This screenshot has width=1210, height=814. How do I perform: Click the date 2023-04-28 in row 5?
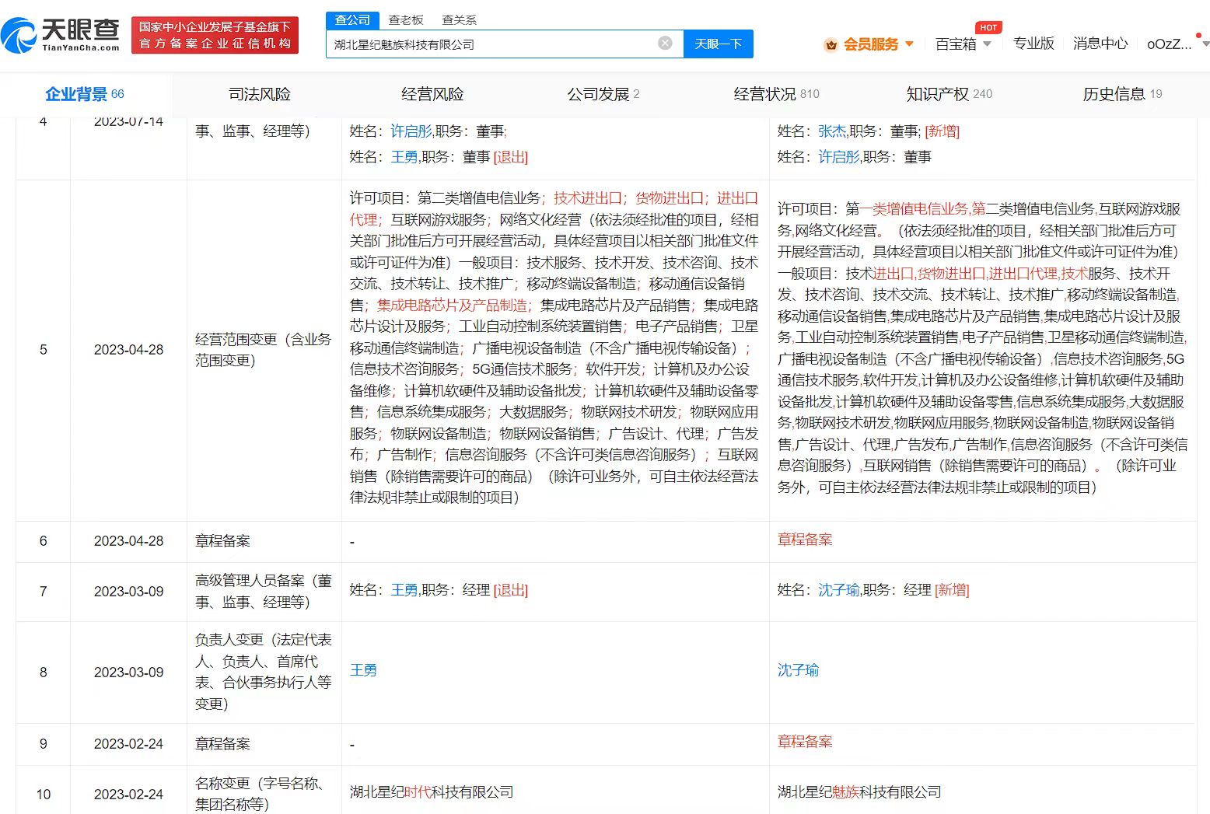[x=129, y=350]
